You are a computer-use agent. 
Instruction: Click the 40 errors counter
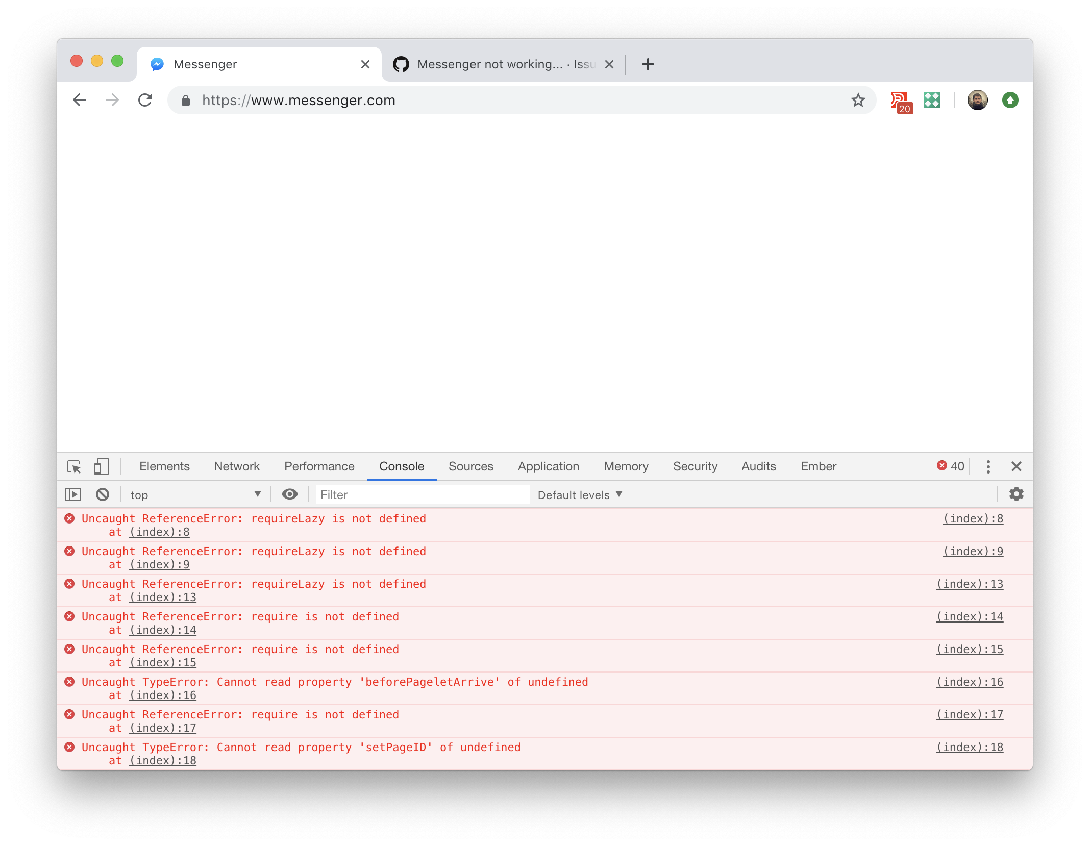point(950,466)
